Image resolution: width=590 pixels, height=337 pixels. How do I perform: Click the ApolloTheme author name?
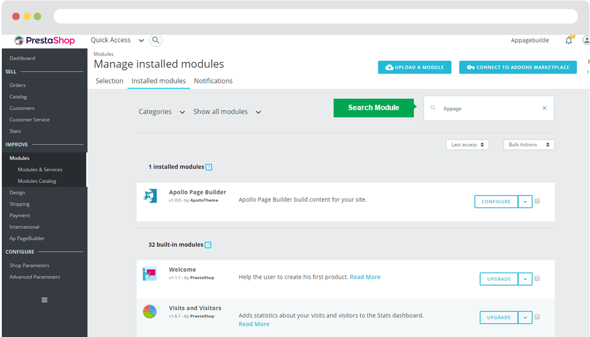pos(204,200)
